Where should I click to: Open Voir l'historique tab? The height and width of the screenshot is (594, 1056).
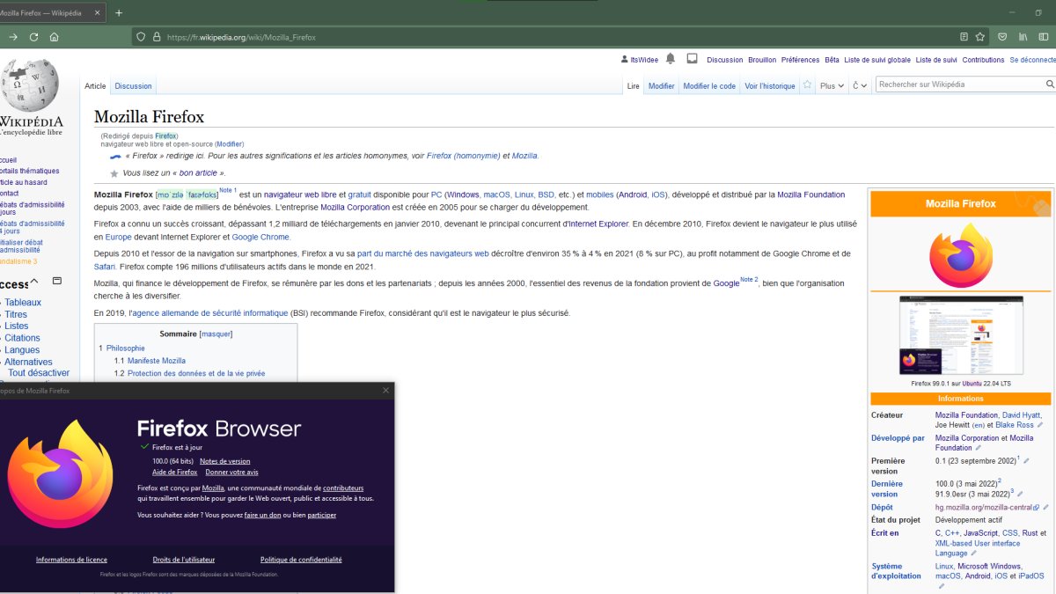pos(769,86)
